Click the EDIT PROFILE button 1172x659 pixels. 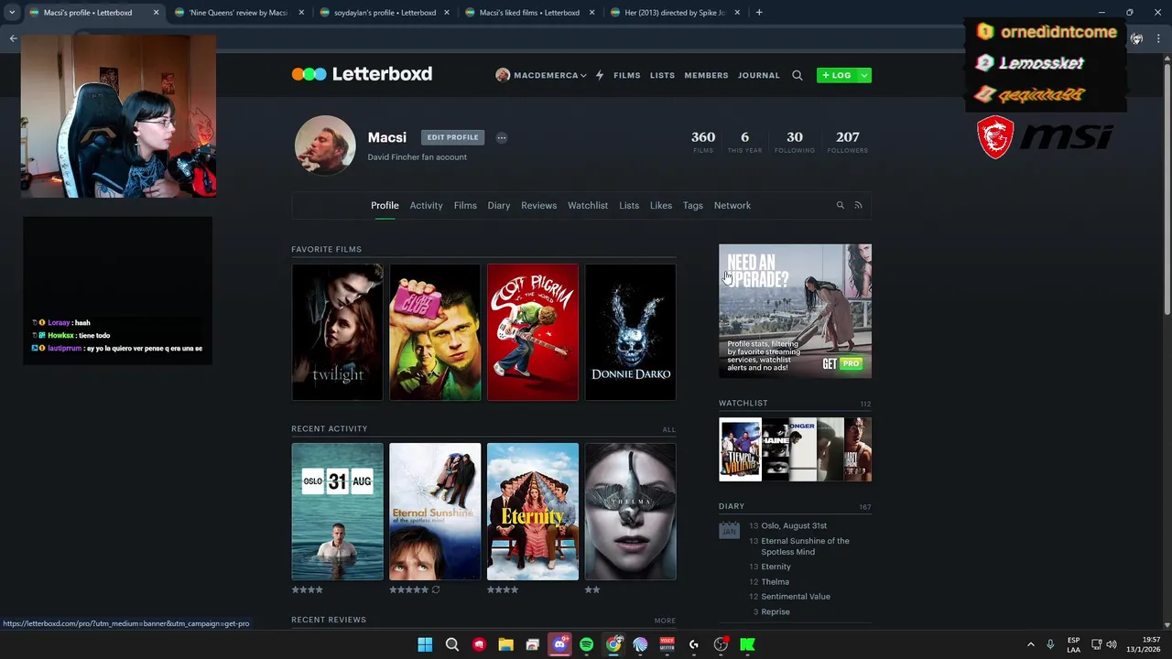click(x=452, y=137)
